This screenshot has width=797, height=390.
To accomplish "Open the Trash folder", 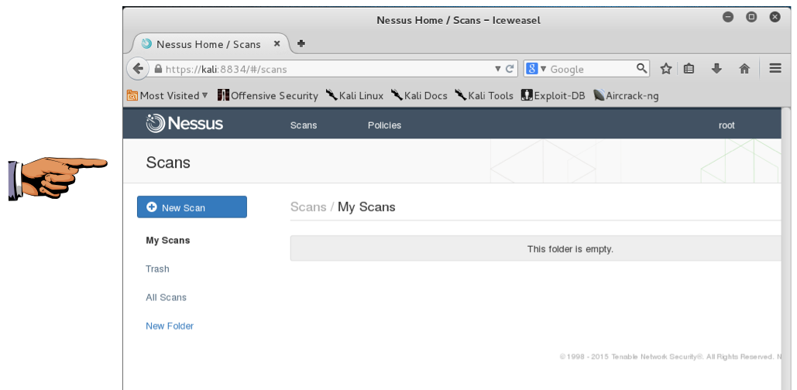I will tap(157, 269).
